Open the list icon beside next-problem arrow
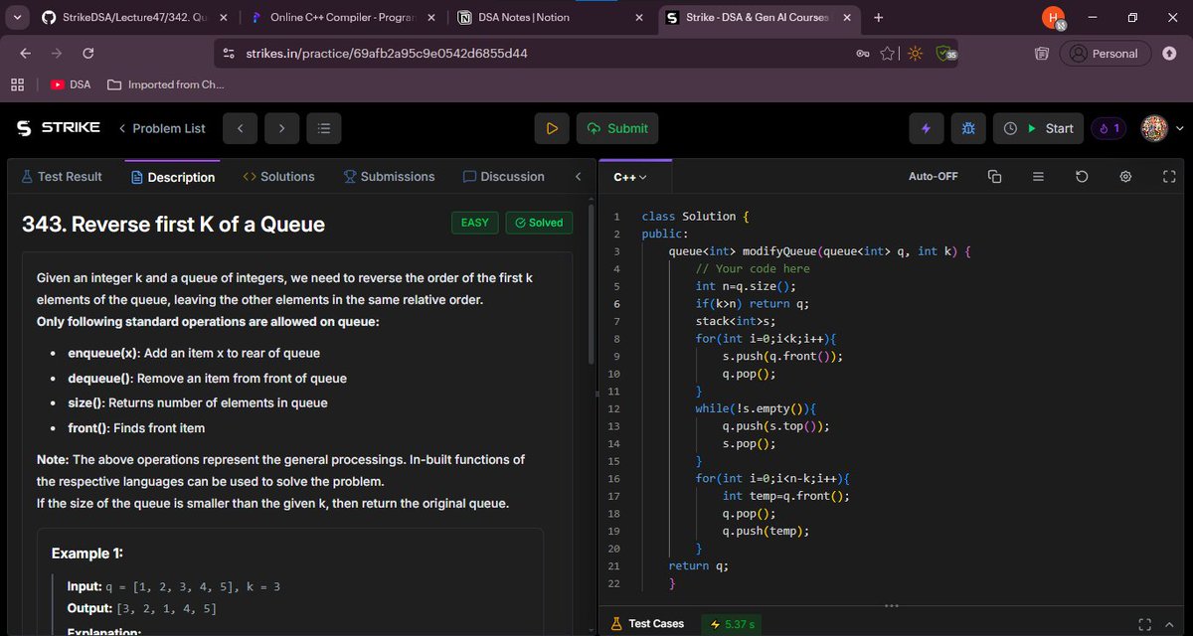Image resolution: width=1193 pixels, height=636 pixels. pos(324,128)
